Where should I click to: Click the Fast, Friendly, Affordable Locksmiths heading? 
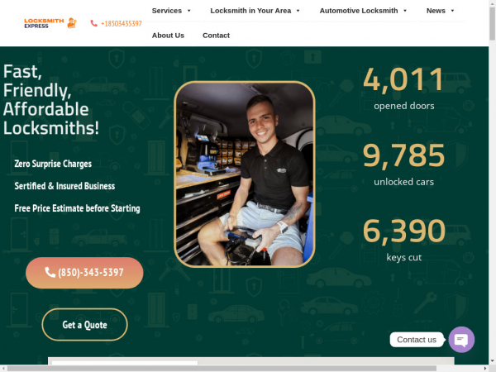[x=51, y=100]
